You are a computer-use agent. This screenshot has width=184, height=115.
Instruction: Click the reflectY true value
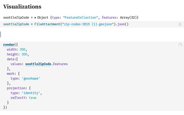32,98
